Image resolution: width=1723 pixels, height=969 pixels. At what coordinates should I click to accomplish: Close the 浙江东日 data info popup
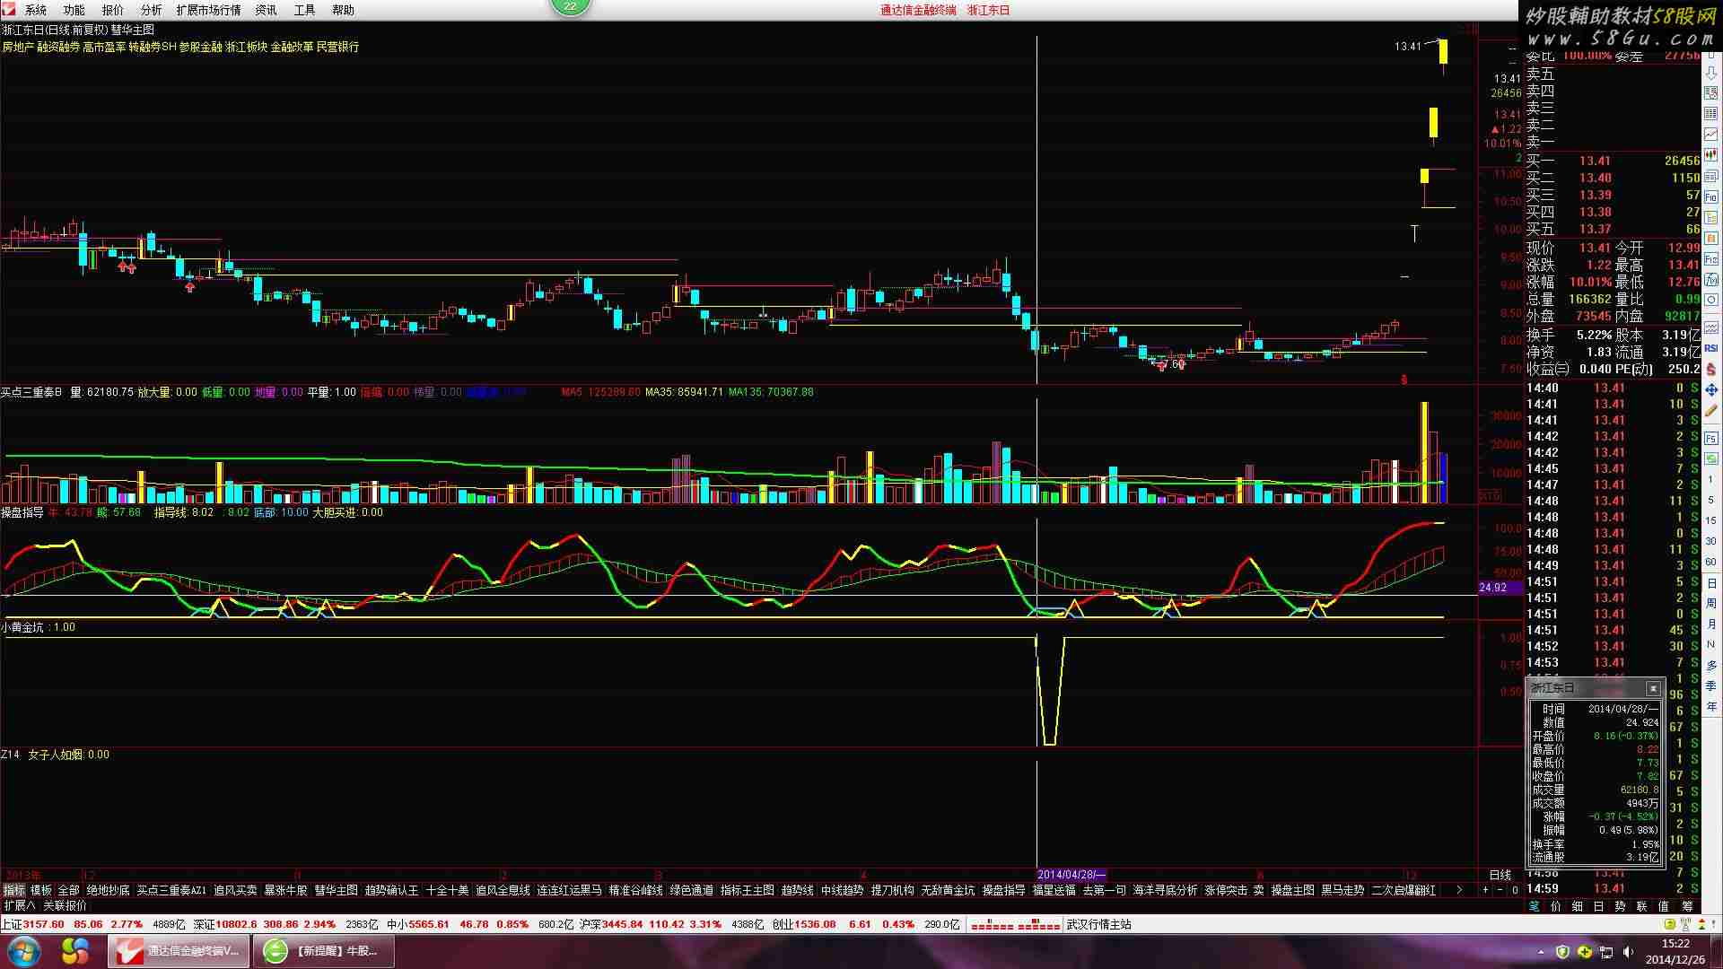(1653, 688)
